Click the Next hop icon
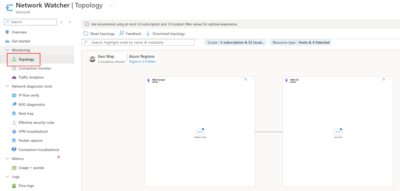Screen dimensions: 400x191 coord(14,114)
